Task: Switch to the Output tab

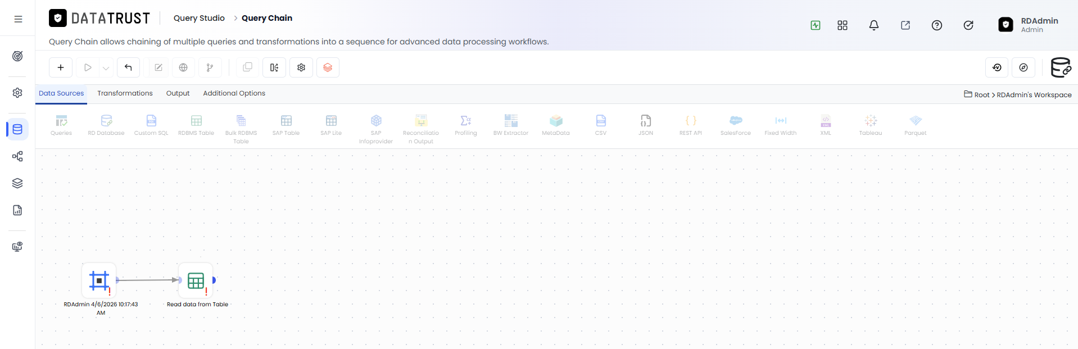Action: pos(178,93)
